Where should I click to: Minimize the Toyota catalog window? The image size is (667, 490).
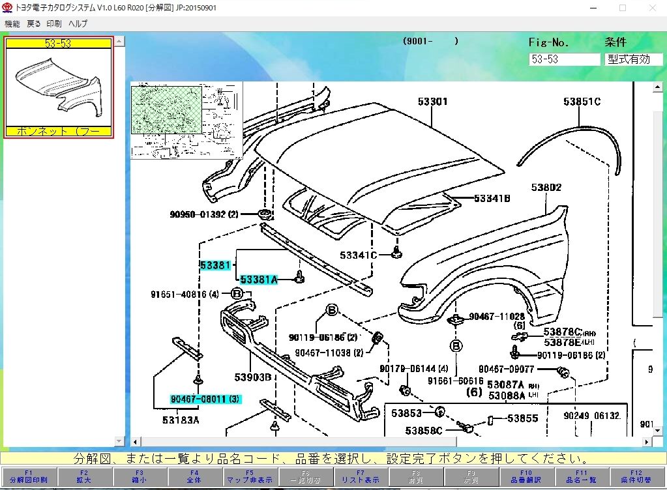pos(594,8)
